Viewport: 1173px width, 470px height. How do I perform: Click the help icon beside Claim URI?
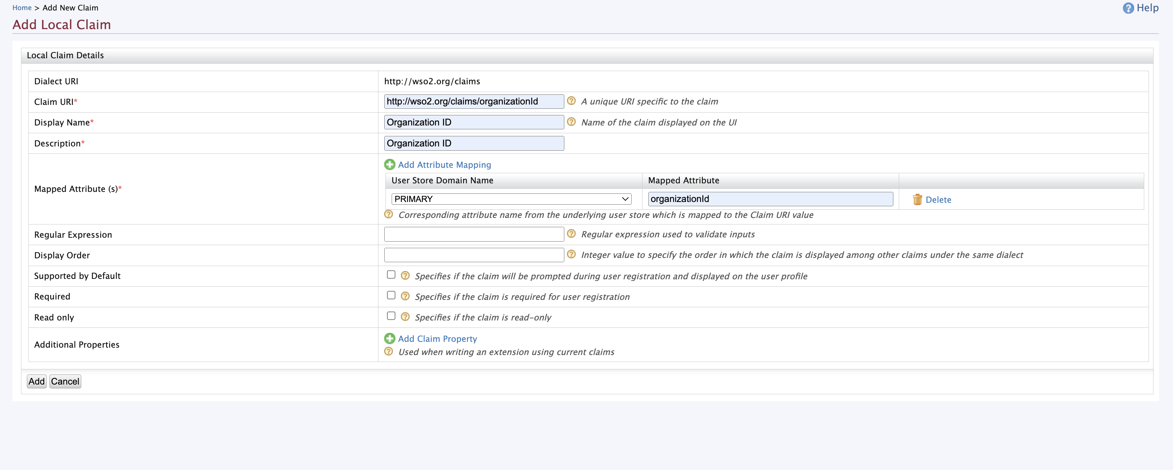click(571, 101)
